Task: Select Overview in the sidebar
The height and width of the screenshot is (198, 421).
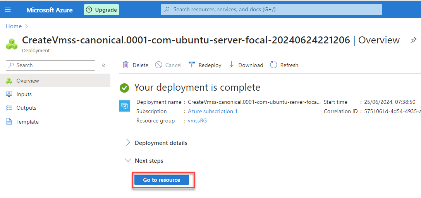Action: [x=27, y=81]
